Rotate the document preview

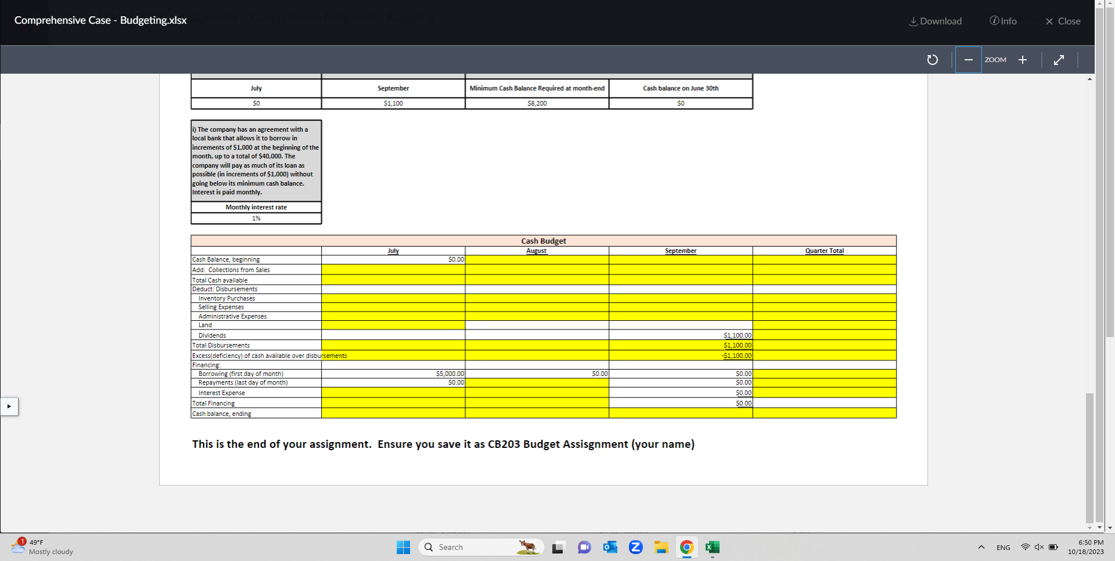[x=932, y=60]
